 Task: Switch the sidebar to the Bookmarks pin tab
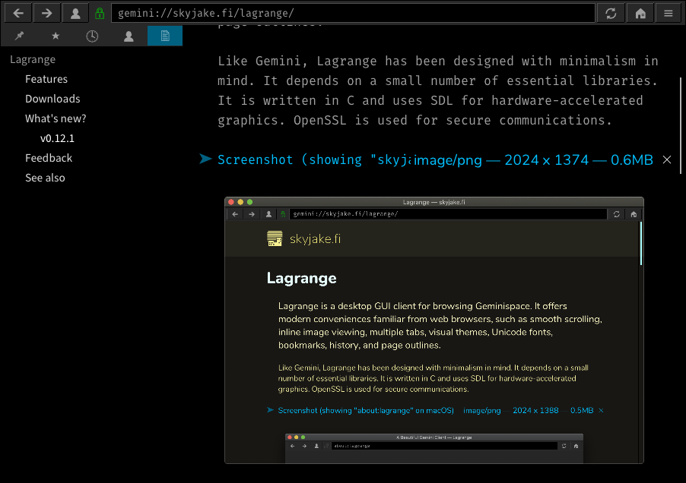click(19, 36)
